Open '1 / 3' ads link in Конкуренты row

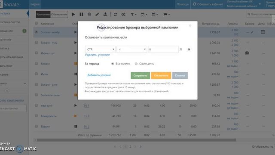click(x=87, y=116)
